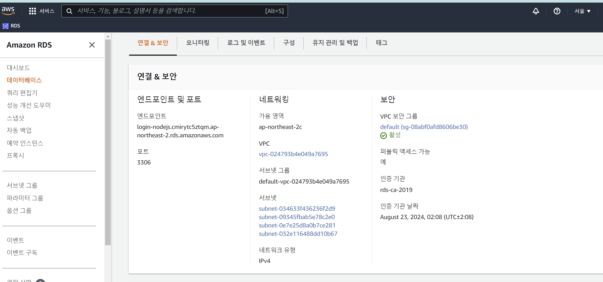
Task: Open 예약 인스턴스 in the sidebar
Action: pyautogui.click(x=25, y=143)
